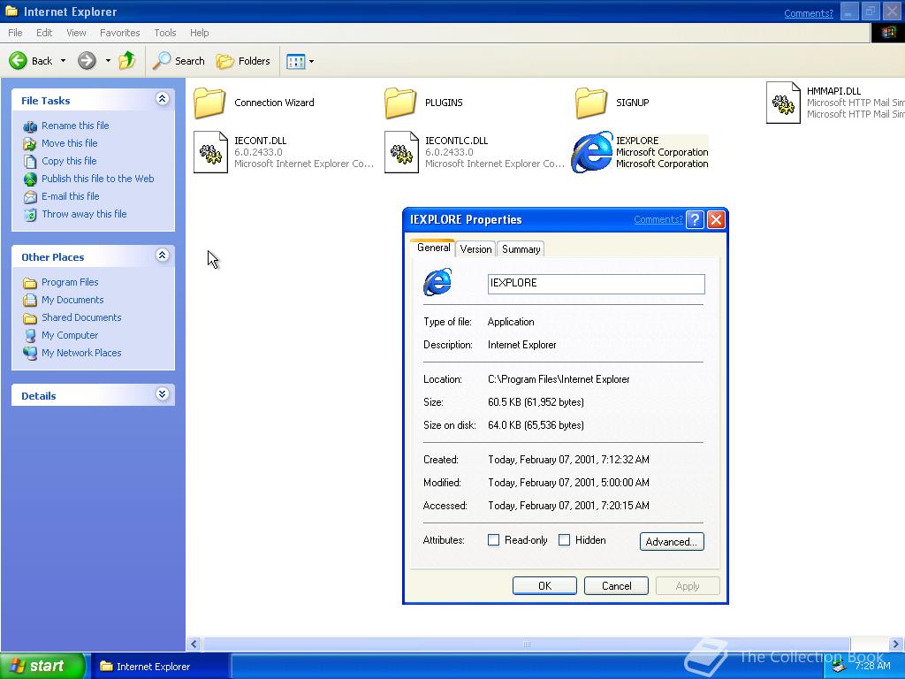905x679 pixels.
Task: Open the Help menu
Action: click(x=199, y=33)
